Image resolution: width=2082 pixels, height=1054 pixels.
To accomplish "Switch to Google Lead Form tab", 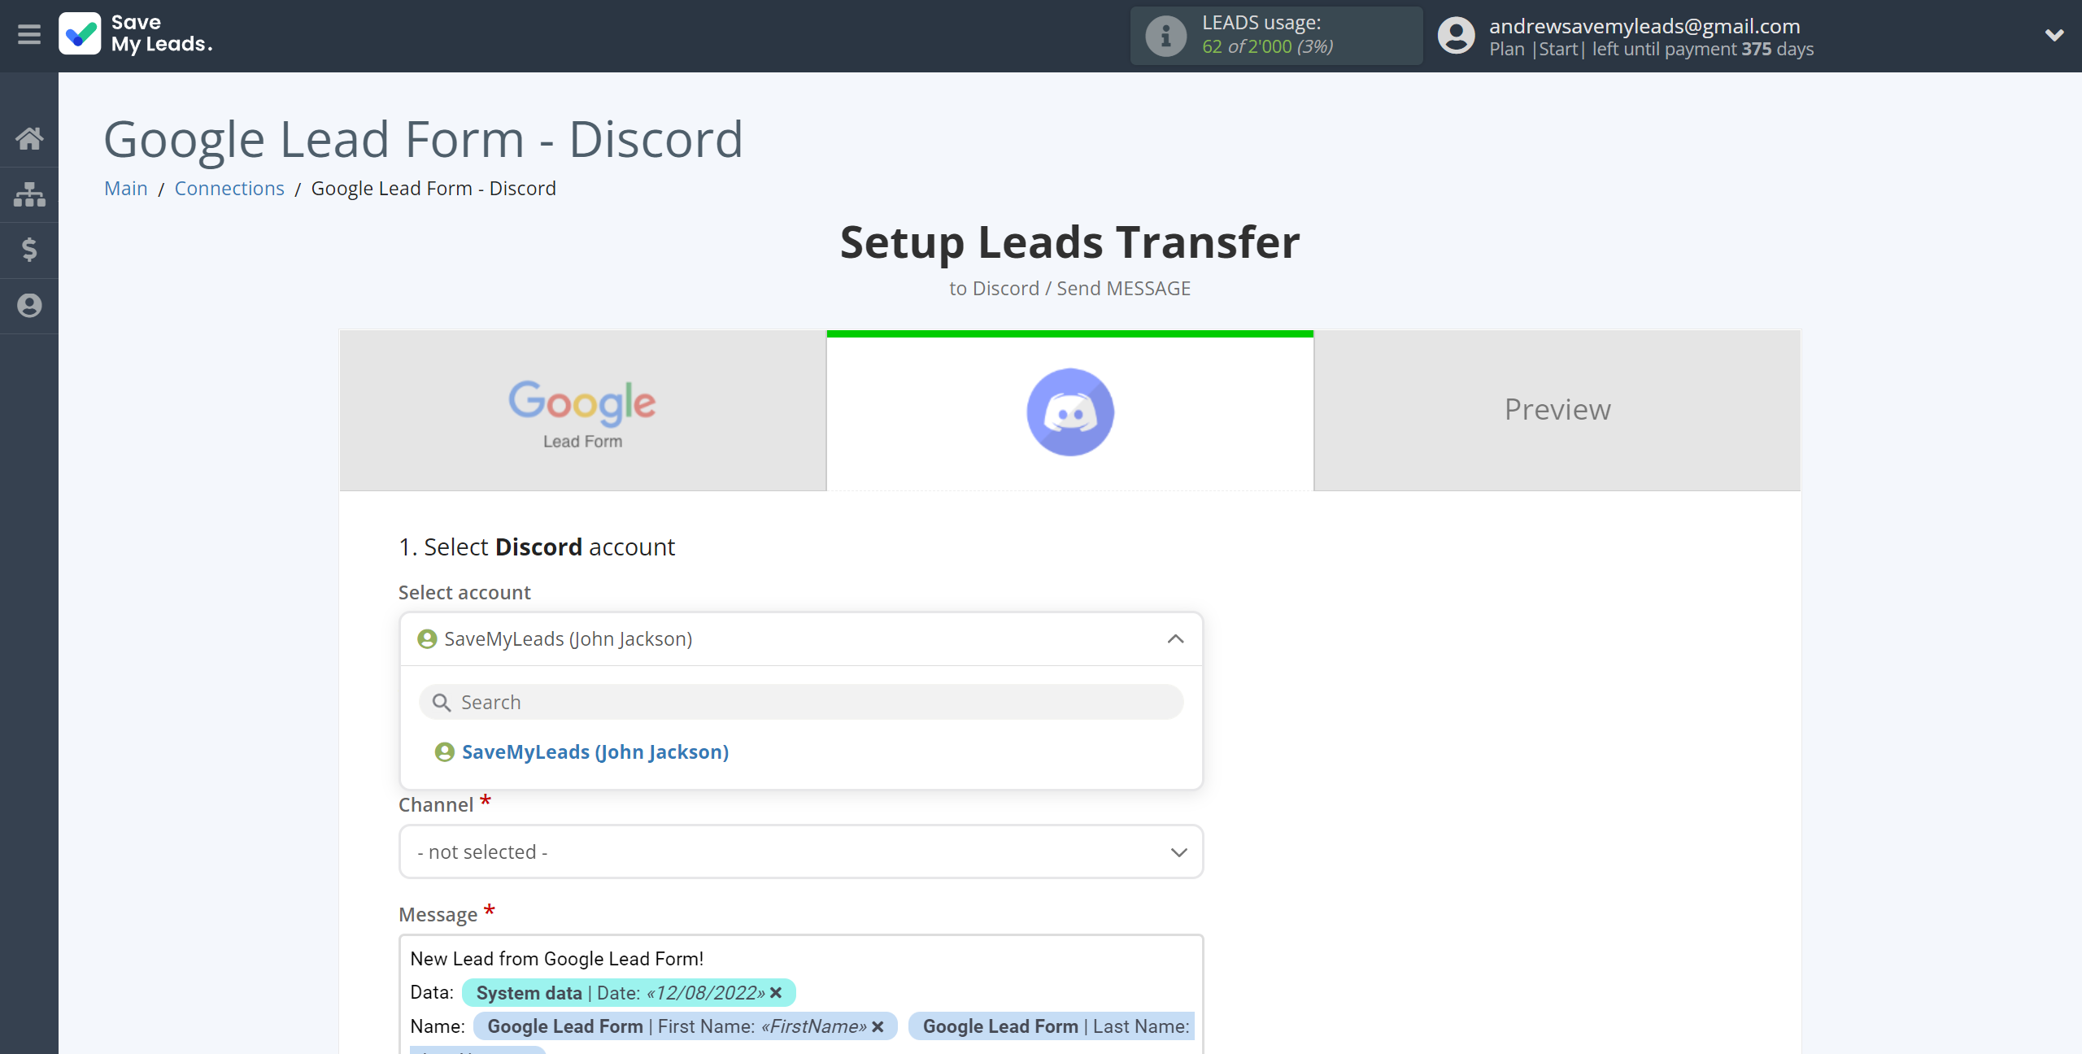I will pyautogui.click(x=582, y=411).
